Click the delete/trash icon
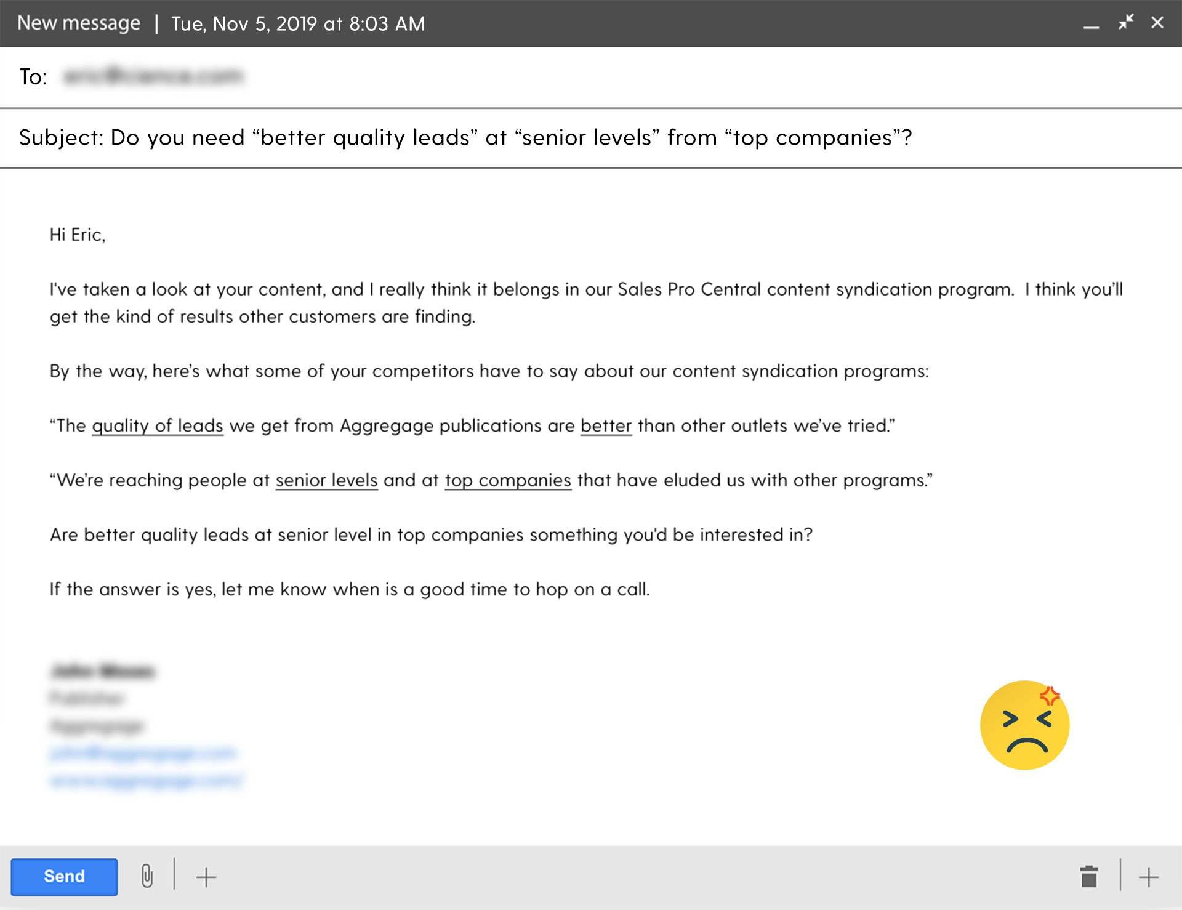The height and width of the screenshot is (910, 1182). (x=1089, y=875)
